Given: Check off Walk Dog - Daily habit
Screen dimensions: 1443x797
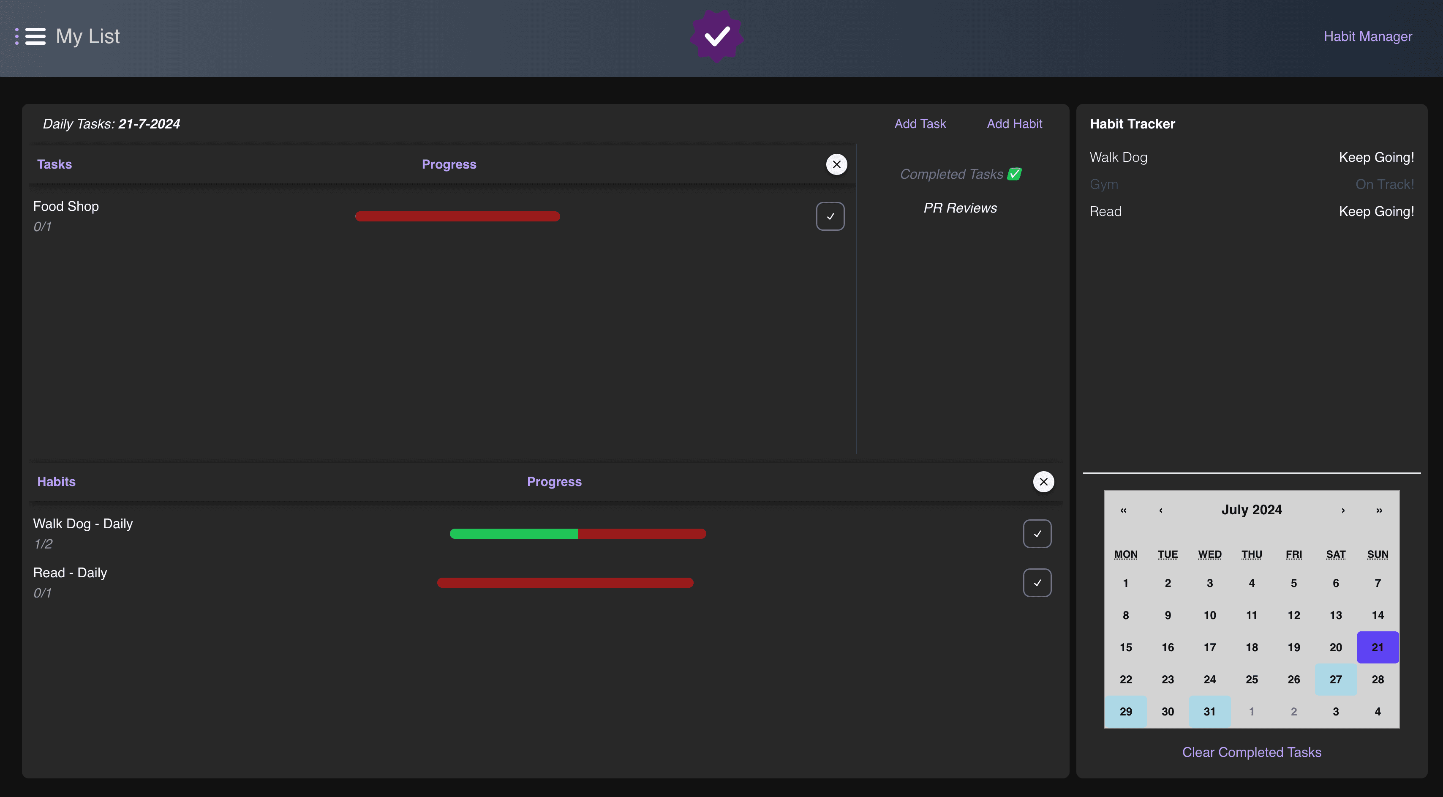Looking at the screenshot, I should point(1037,534).
